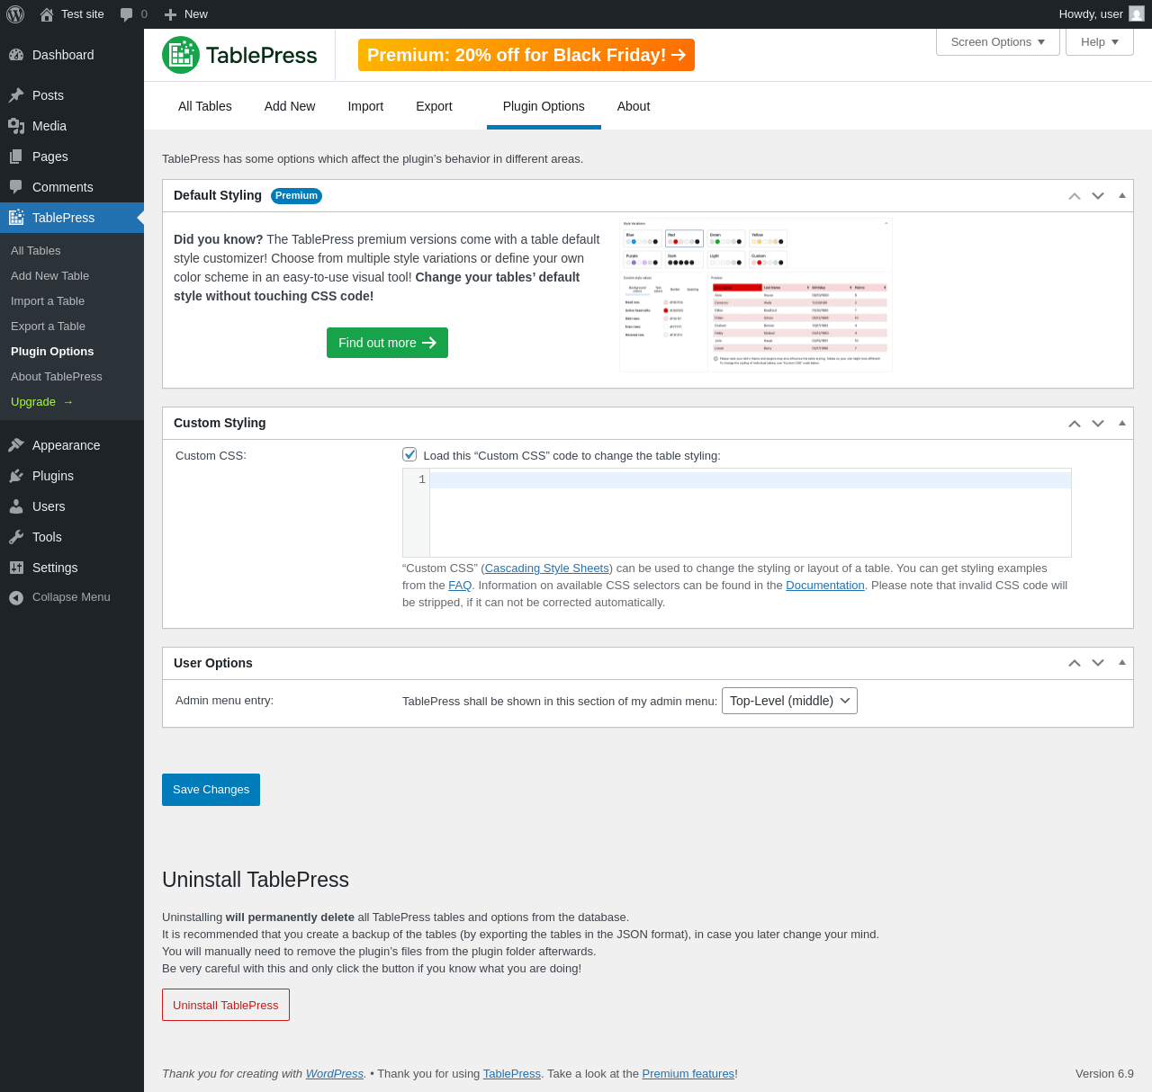Select the Plugin Options tab
1152x1092 pixels.
[x=544, y=106]
